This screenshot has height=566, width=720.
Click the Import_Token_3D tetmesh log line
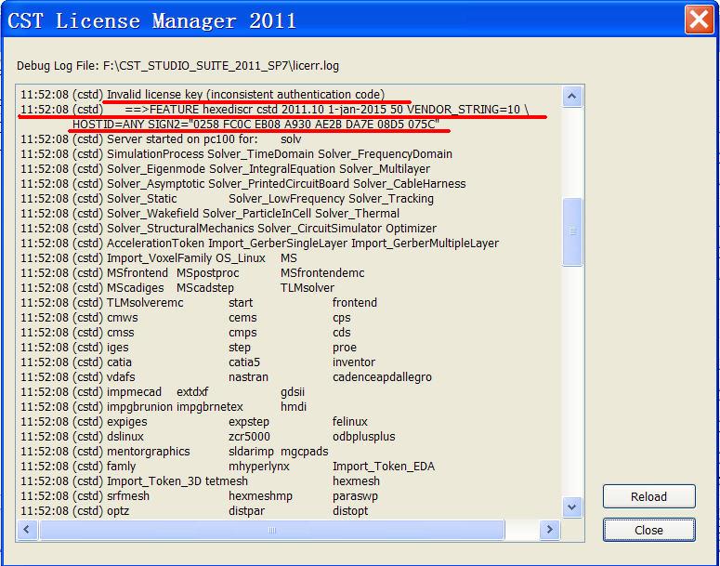pyautogui.click(x=200, y=481)
